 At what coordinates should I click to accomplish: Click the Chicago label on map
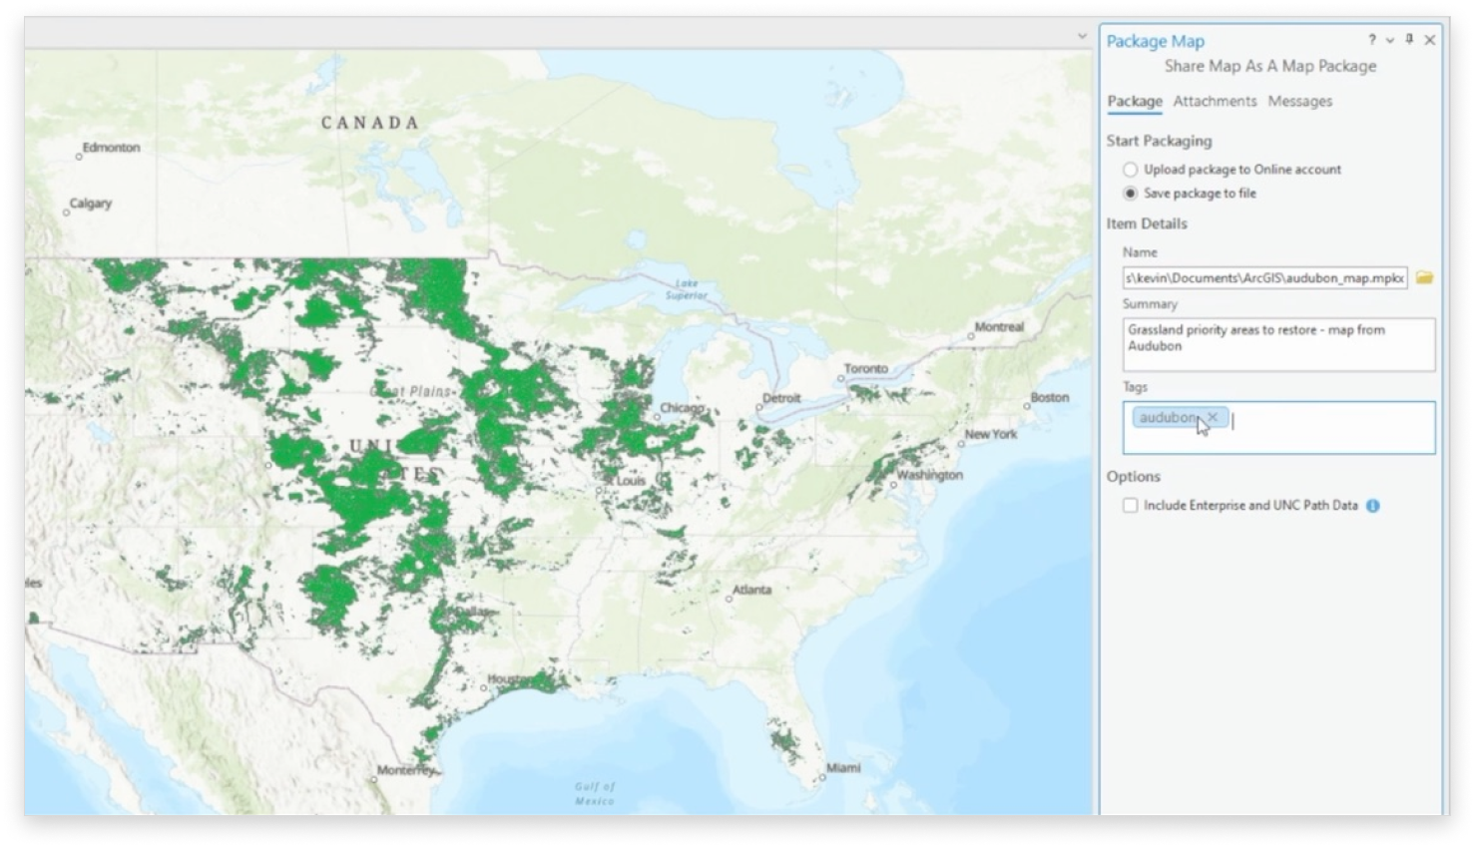tap(682, 408)
